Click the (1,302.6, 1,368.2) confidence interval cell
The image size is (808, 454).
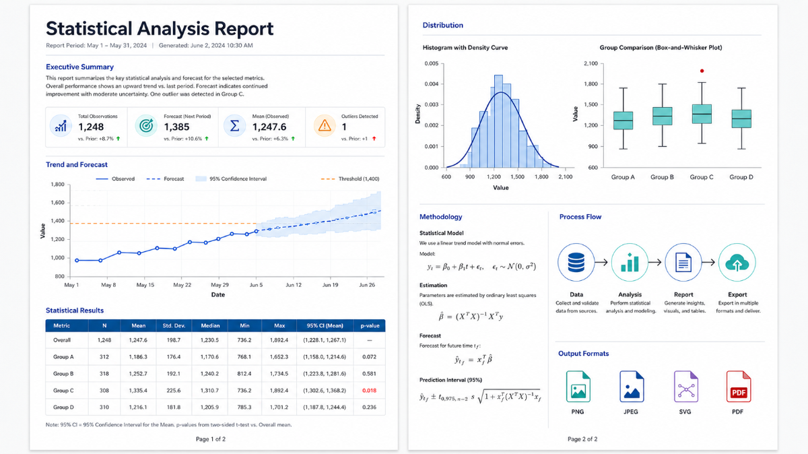tap(326, 391)
